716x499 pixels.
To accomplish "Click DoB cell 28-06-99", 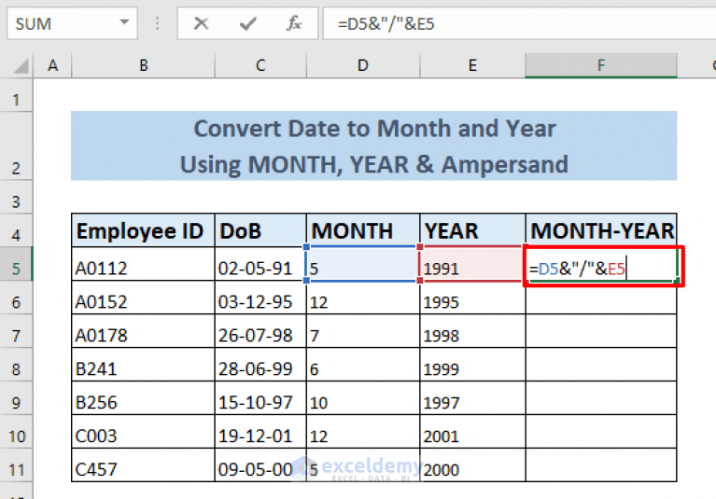I will click(x=260, y=365).
